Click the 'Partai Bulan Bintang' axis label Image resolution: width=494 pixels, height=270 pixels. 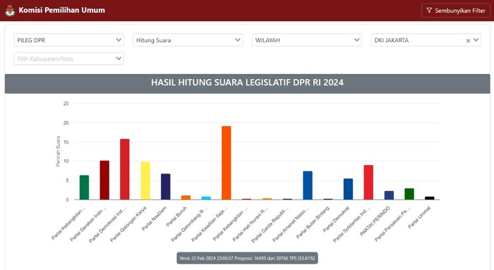(313, 222)
